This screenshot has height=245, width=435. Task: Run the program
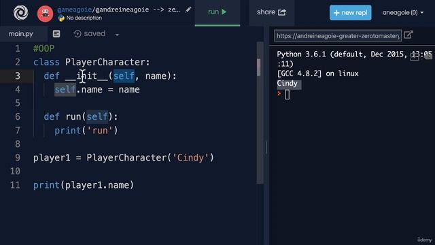click(217, 12)
